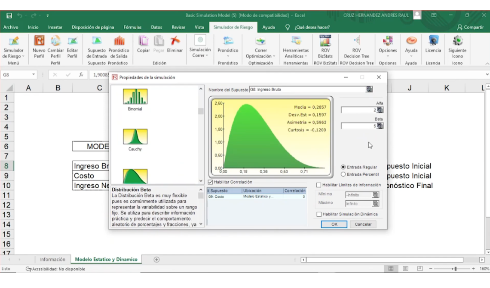490x288 pixels.
Task: Click Cancelar in the dialog
Action: (363, 224)
